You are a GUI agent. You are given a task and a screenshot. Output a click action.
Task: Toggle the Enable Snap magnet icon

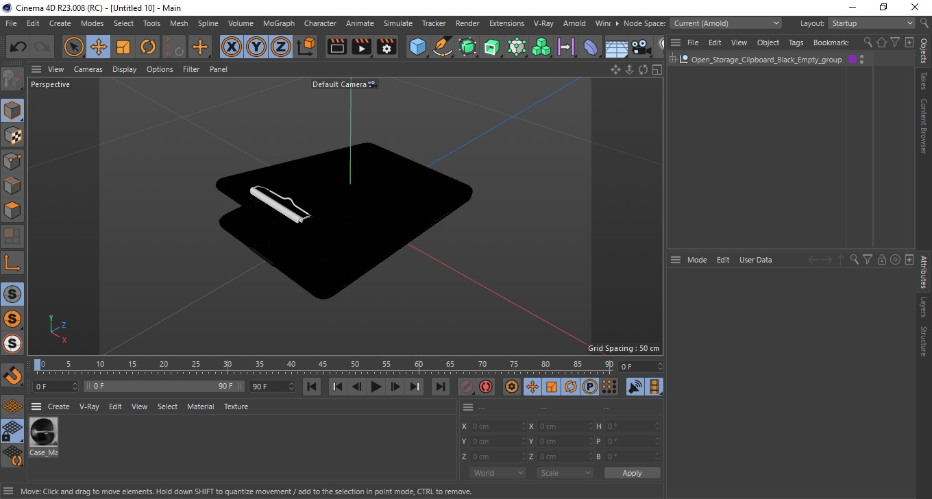click(x=12, y=375)
